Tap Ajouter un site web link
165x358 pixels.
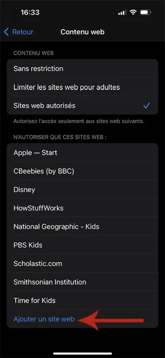(x=44, y=319)
